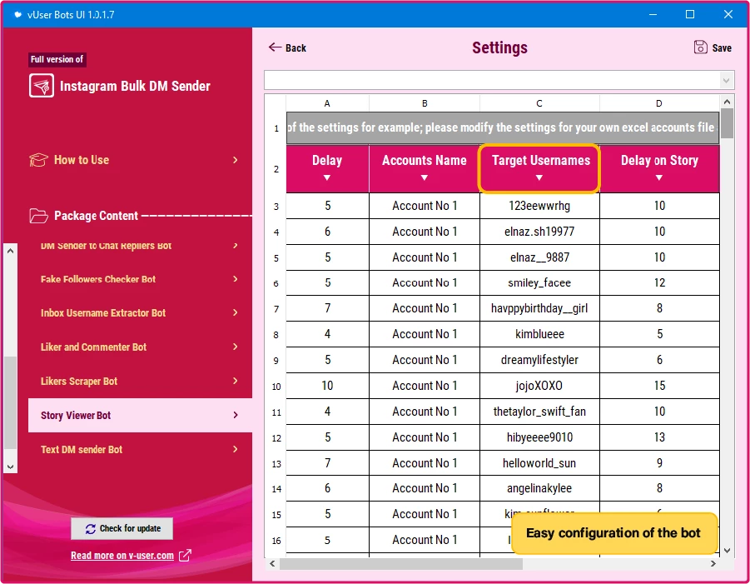
Task: Click the external link icon beside v-user.com
Action: click(185, 556)
